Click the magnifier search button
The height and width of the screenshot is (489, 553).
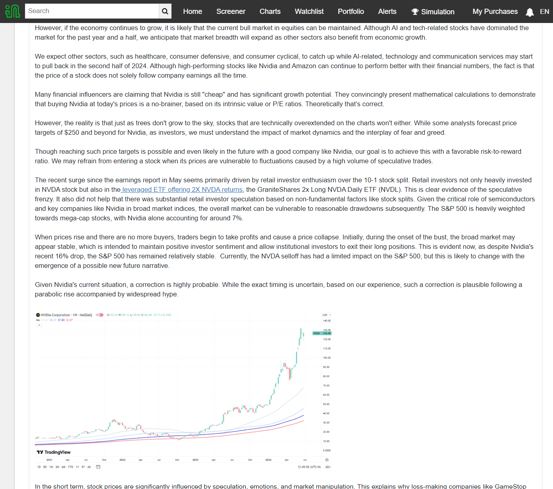tap(165, 11)
